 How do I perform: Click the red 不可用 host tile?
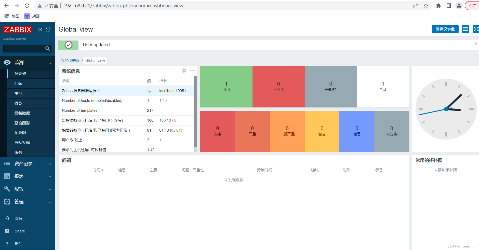(278, 87)
